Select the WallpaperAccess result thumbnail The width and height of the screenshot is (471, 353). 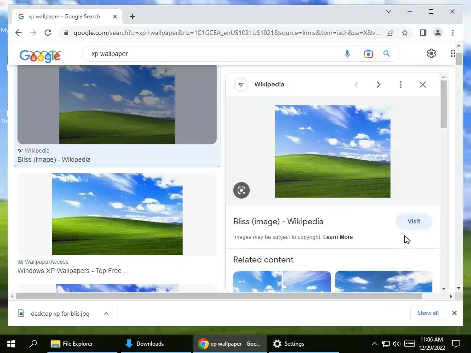click(117, 214)
